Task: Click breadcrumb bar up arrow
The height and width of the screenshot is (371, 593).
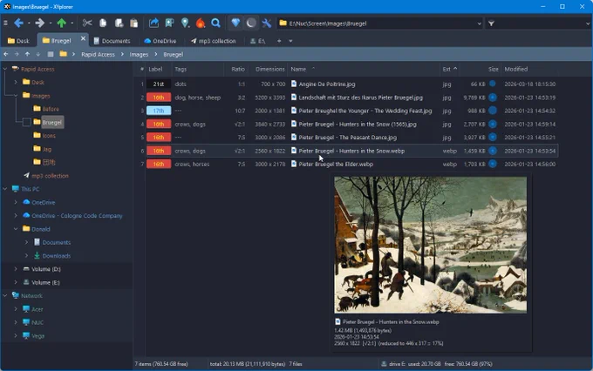Action: [27, 54]
